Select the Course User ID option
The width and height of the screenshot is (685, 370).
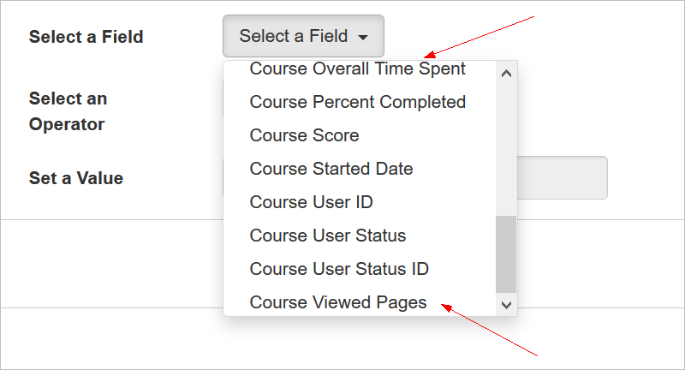(x=311, y=202)
